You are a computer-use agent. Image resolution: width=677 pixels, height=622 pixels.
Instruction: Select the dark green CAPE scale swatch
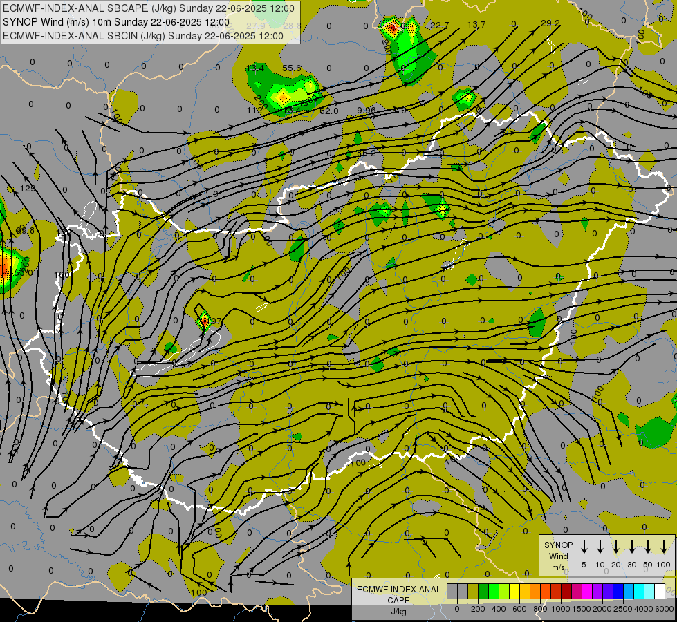click(x=483, y=592)
